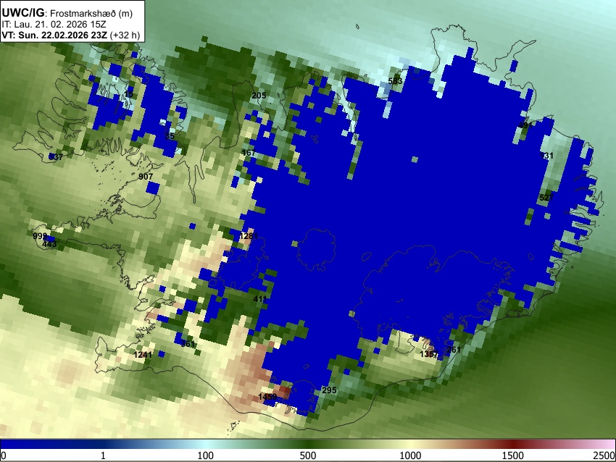Click the initial time line 'IT: Lau. 21. 02. 2026 15Z'
Image resolution: width=616 pixels, height=462 pixels.
point(54,25)
